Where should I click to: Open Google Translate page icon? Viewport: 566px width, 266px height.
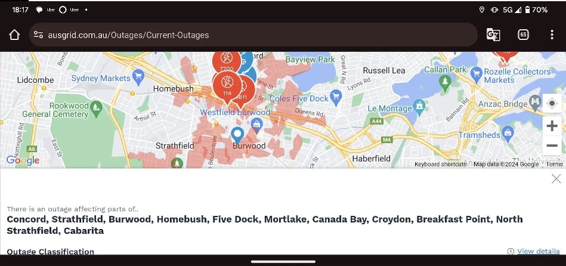click(x=493, y=35)
